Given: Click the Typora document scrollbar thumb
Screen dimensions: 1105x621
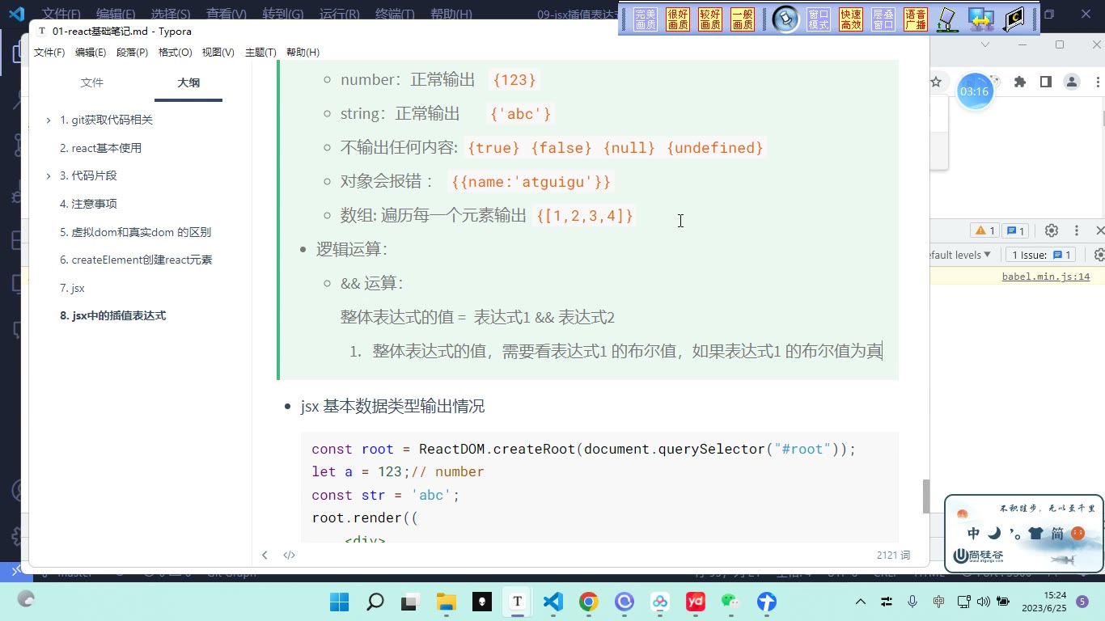Looking at the screenshot, I should tap(926, 496).
